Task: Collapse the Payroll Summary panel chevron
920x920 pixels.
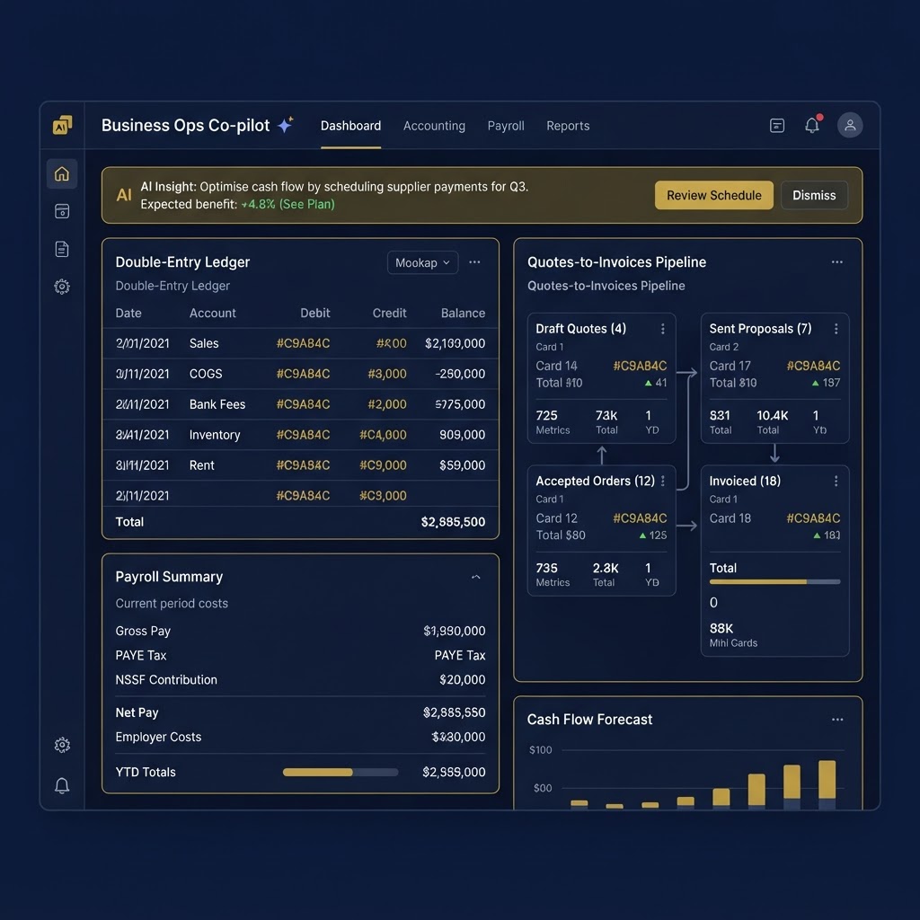Action: point(476,577)
